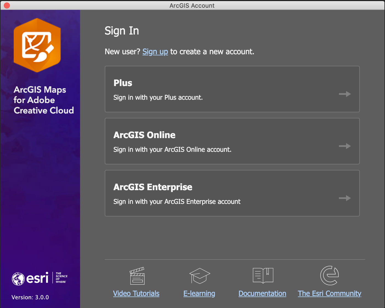Click the ArcGIS Maps for Adobe app icon
Image resolution: width=385 pixels, height=308 pixels.
(37, 45)
